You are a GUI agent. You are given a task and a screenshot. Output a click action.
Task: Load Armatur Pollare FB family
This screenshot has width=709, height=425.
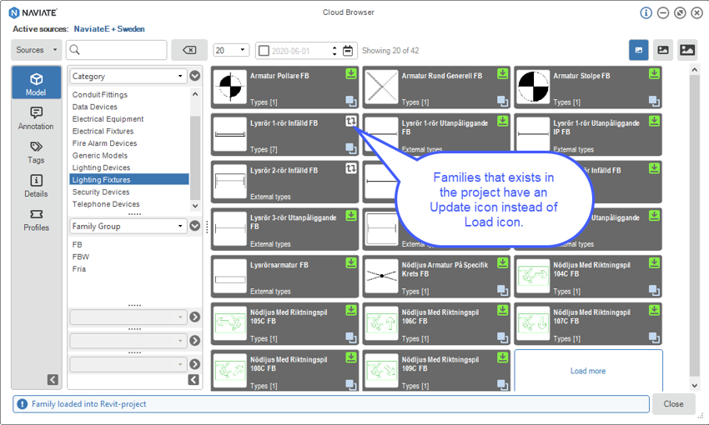pyautogui.click(x=351, y=73)
